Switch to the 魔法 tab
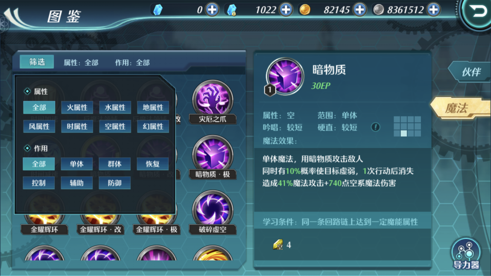Image resolution: width=491 pixels, height=276 pixels. tap(460, 108)
